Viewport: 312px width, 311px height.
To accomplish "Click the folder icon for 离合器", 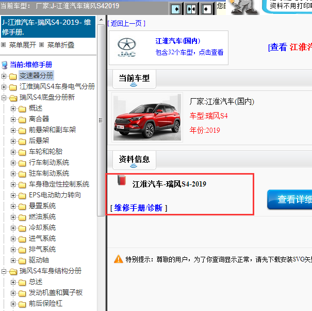I will click(x=22, y=120).
